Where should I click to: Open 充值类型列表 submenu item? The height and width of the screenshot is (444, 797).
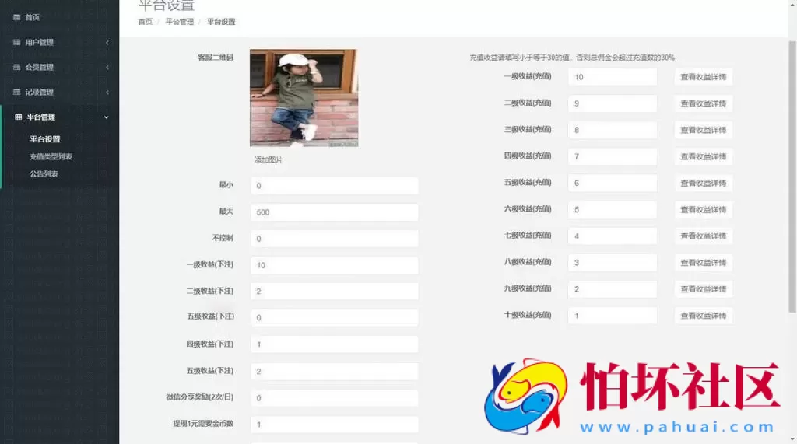tap(51, 156)
